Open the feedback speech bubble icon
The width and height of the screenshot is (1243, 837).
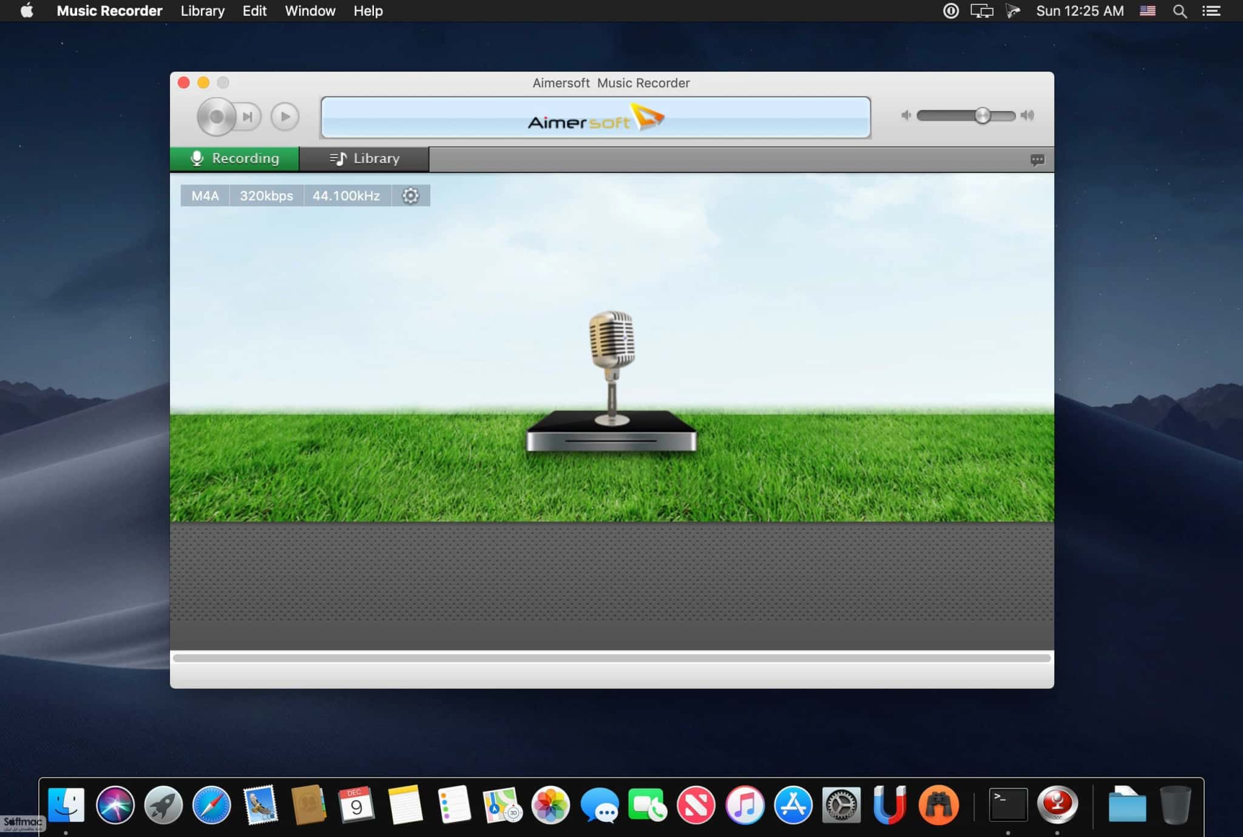coord(1037,160)
